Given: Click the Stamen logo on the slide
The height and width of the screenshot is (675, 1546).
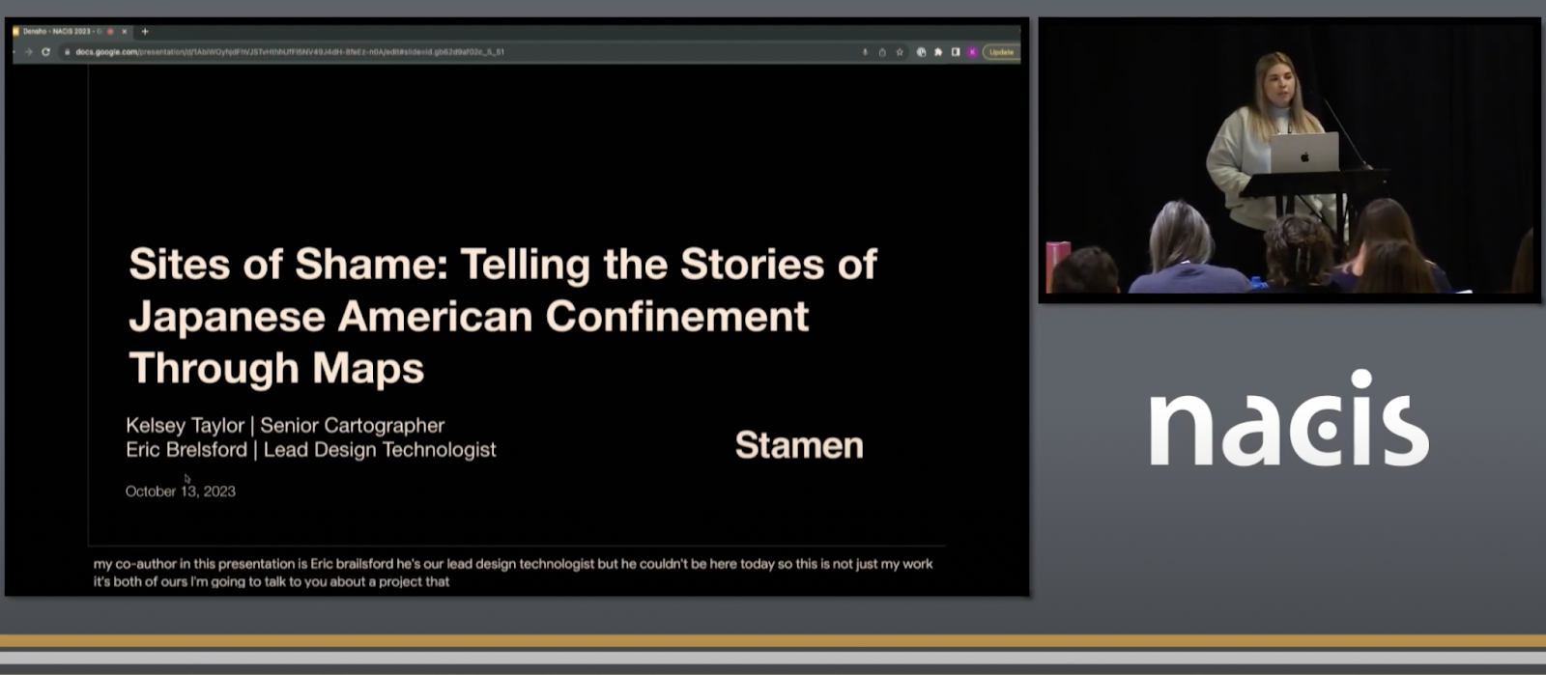Looking at the screenshot, I should tap(799, 445).
